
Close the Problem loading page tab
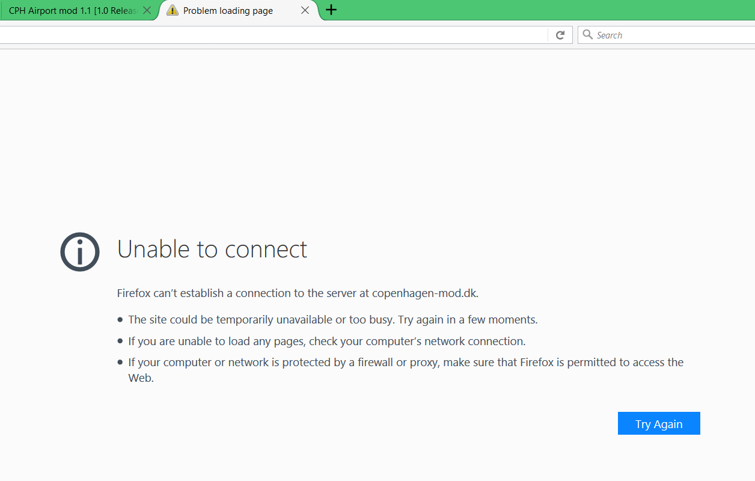coord(305,10)
